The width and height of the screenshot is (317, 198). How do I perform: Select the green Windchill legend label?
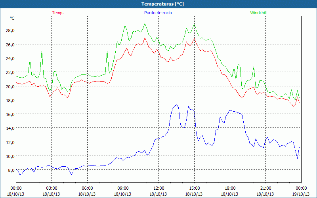258,13
